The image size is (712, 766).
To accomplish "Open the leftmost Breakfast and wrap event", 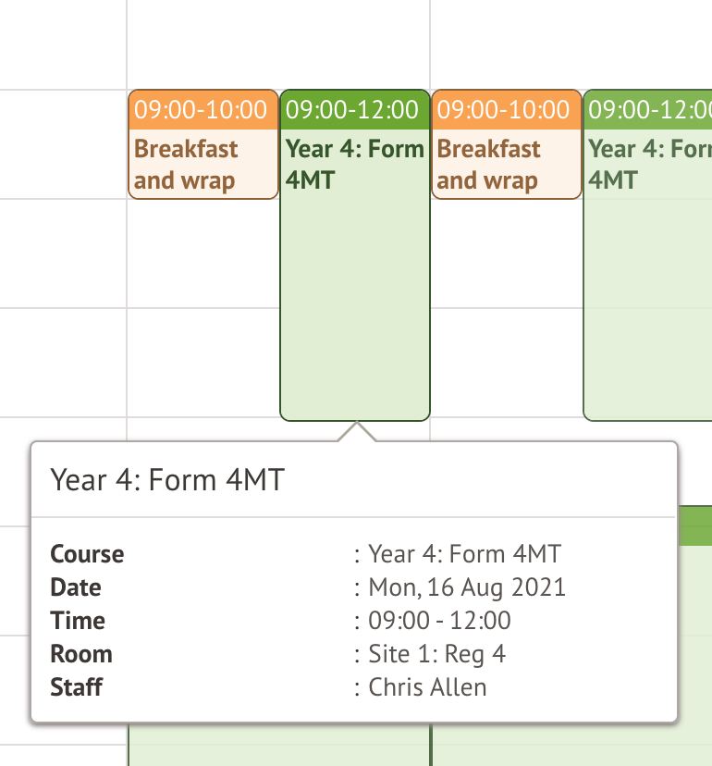I will point(202,165).
